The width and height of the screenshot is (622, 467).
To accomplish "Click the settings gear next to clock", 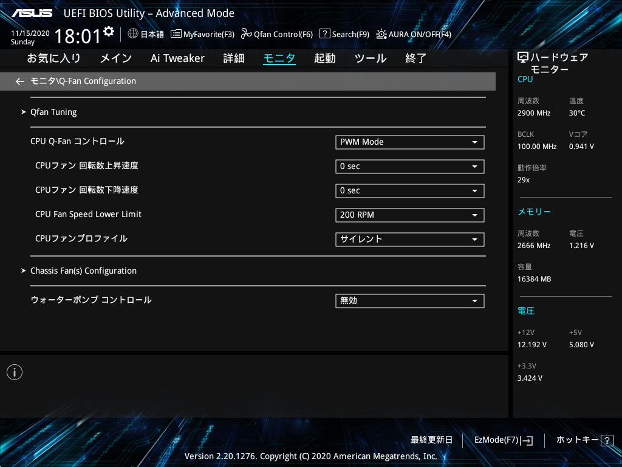I will click(109, 32).
